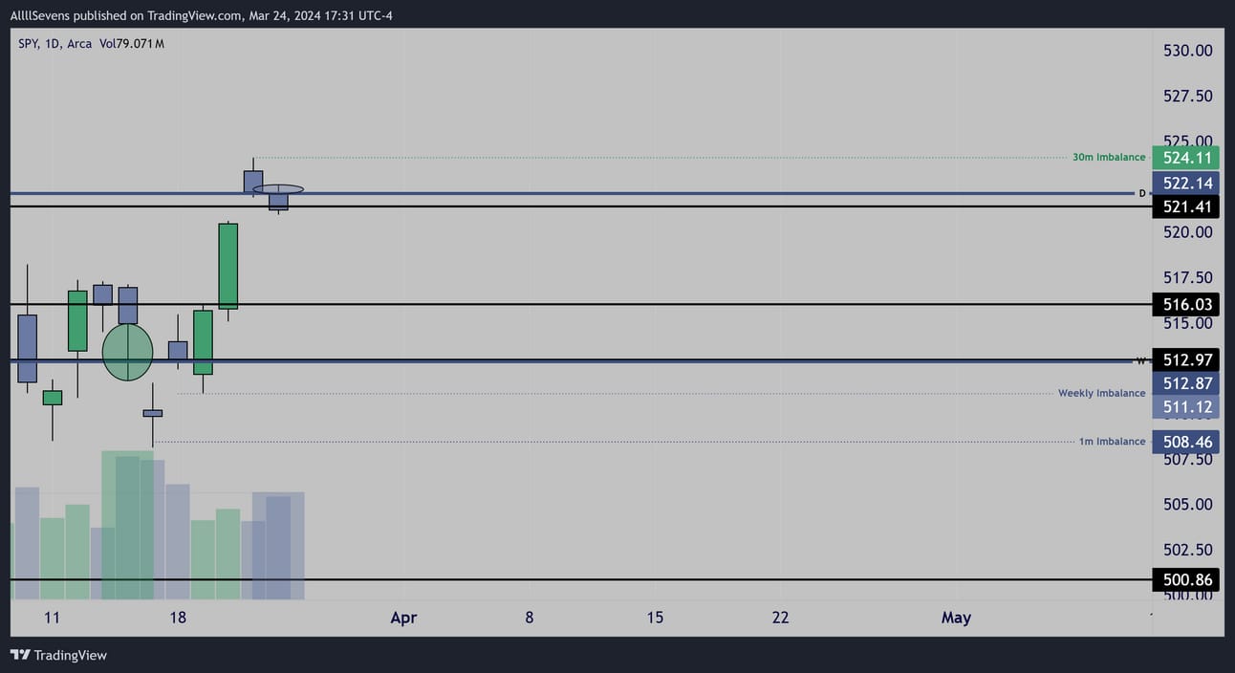Click the 516.03 horizontal level label

pyautogui.click(x=1188, y=305)
